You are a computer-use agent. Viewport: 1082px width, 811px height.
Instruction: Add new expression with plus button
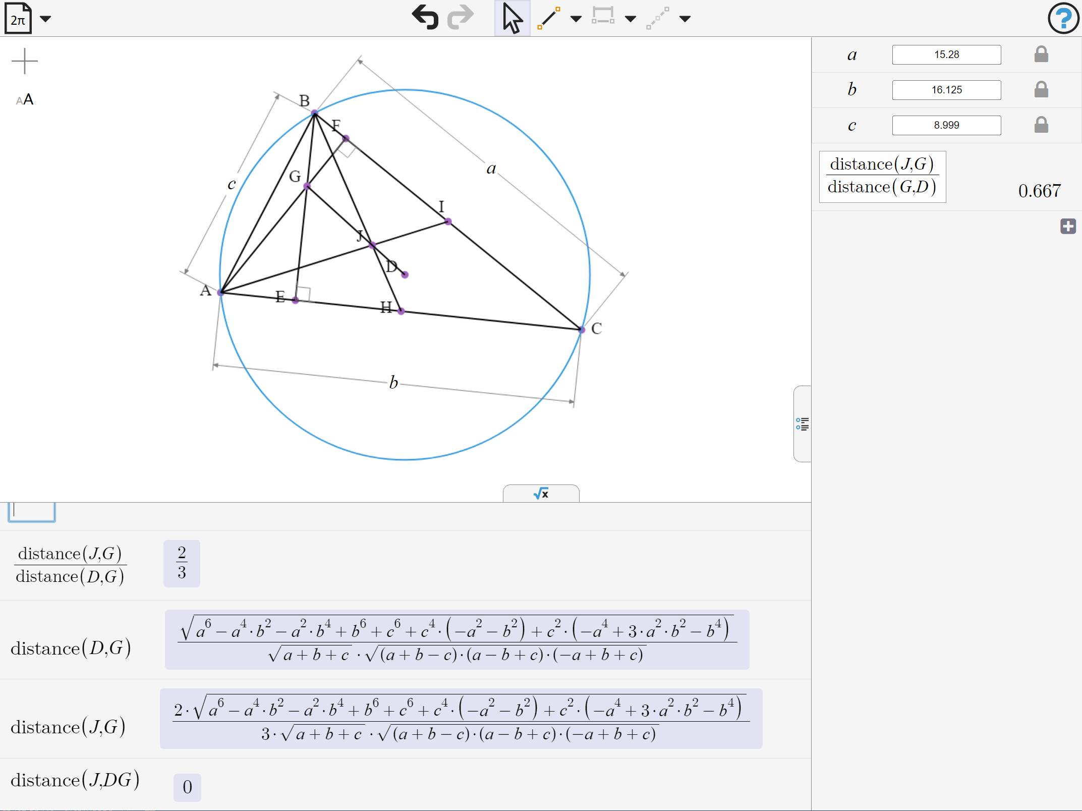[x=1068, y=226]
